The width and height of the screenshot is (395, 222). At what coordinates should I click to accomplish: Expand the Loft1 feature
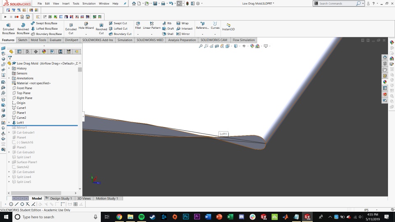tap(9, 123)
